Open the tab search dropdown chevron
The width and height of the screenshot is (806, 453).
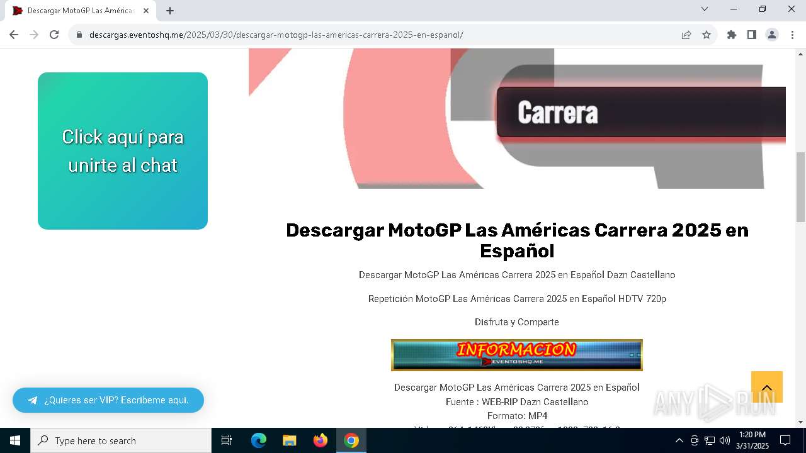[705, 9]
